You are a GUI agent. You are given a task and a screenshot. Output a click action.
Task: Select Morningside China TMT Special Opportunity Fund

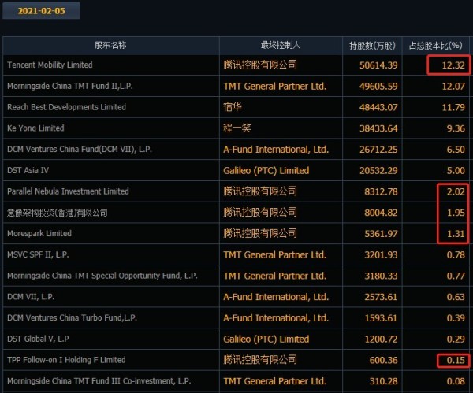[102, 276]
